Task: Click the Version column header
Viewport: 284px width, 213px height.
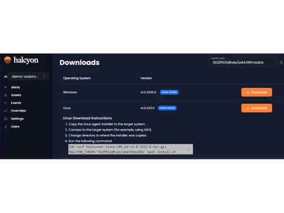Action: [x=146, y=78]
